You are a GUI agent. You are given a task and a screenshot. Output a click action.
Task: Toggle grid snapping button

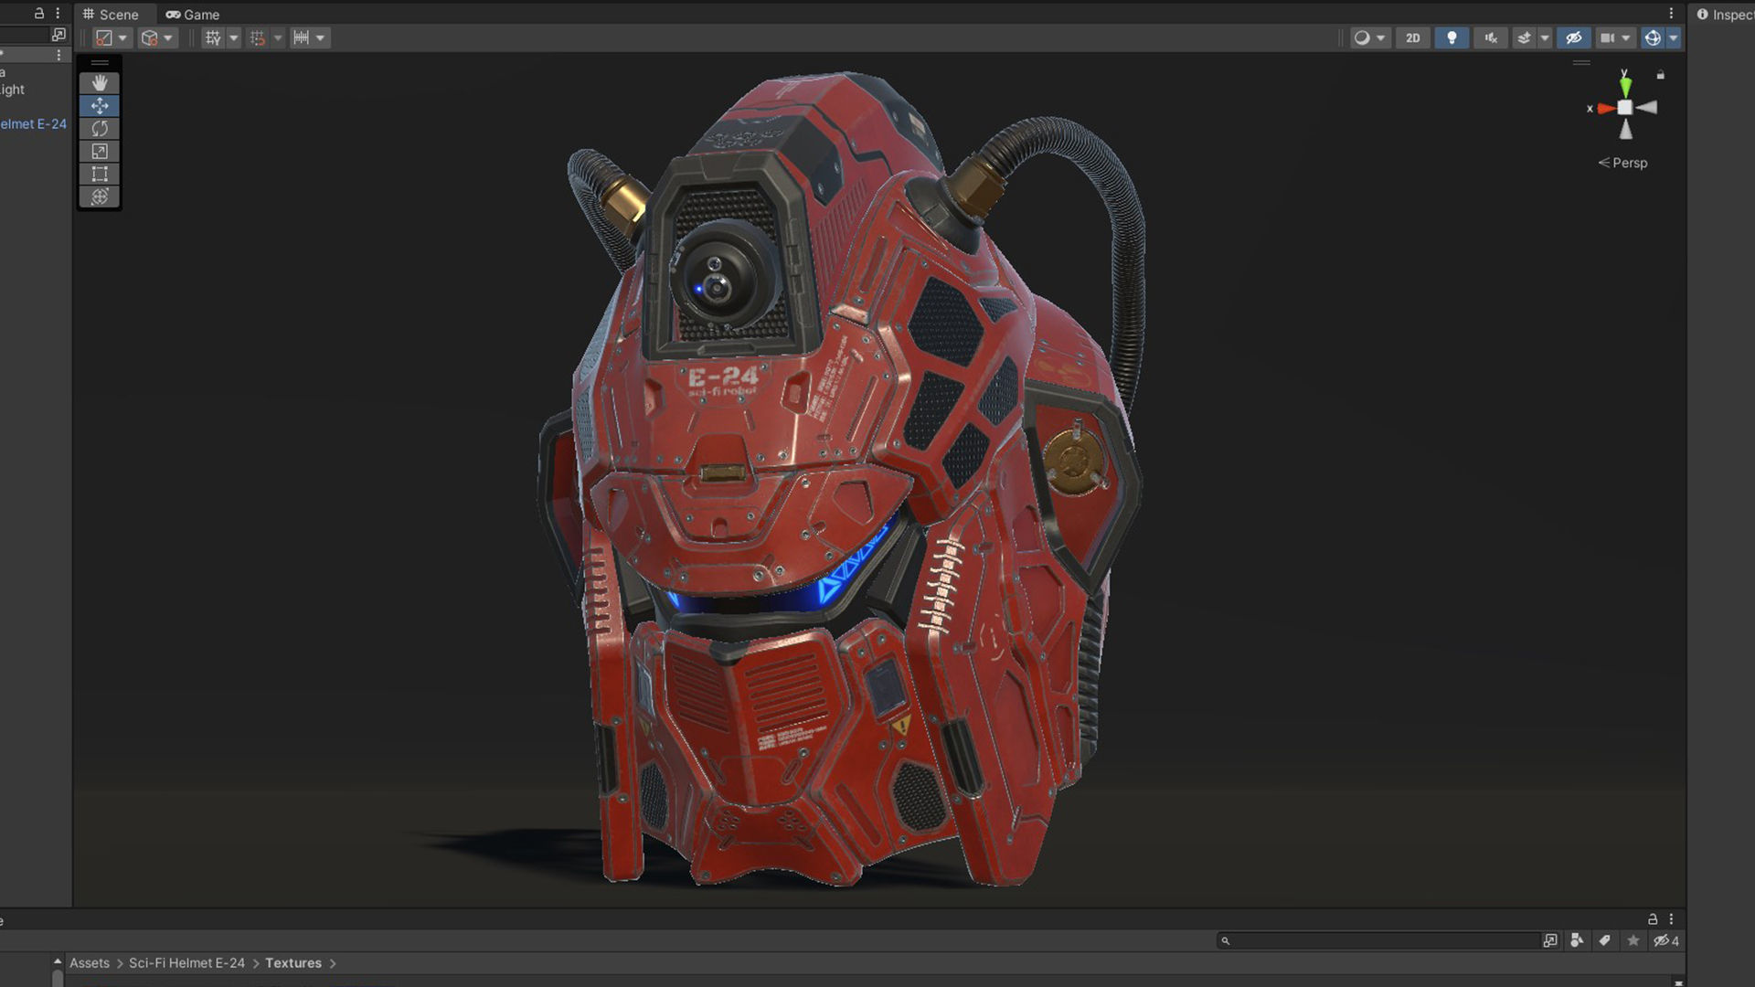coord(258,37)
